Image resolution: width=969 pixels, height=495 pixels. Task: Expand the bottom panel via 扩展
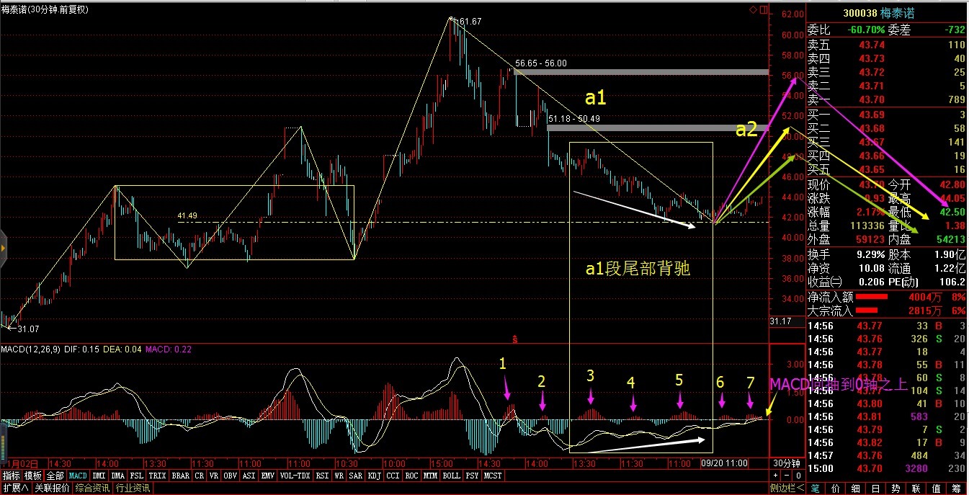tap(15, 488)
